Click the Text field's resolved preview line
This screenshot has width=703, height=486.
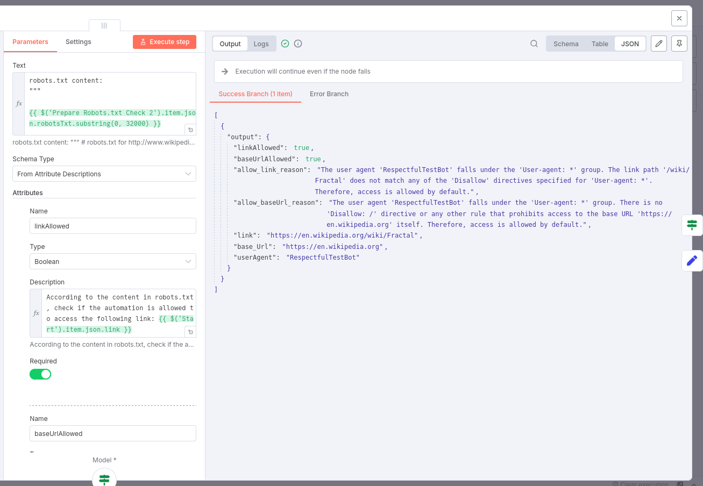pyautogui.click(x=104, y=143)
